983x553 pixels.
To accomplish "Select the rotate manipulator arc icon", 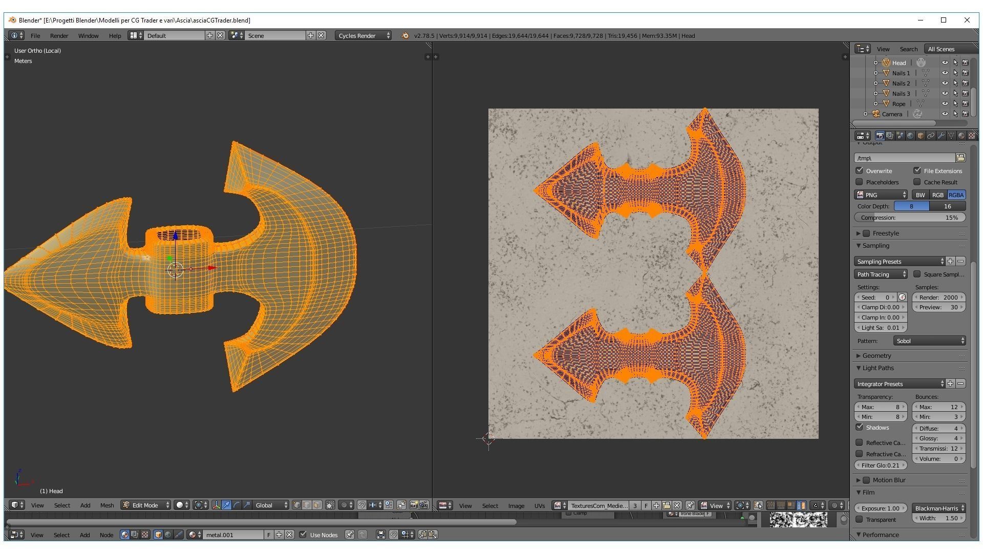I will [237, 505].
